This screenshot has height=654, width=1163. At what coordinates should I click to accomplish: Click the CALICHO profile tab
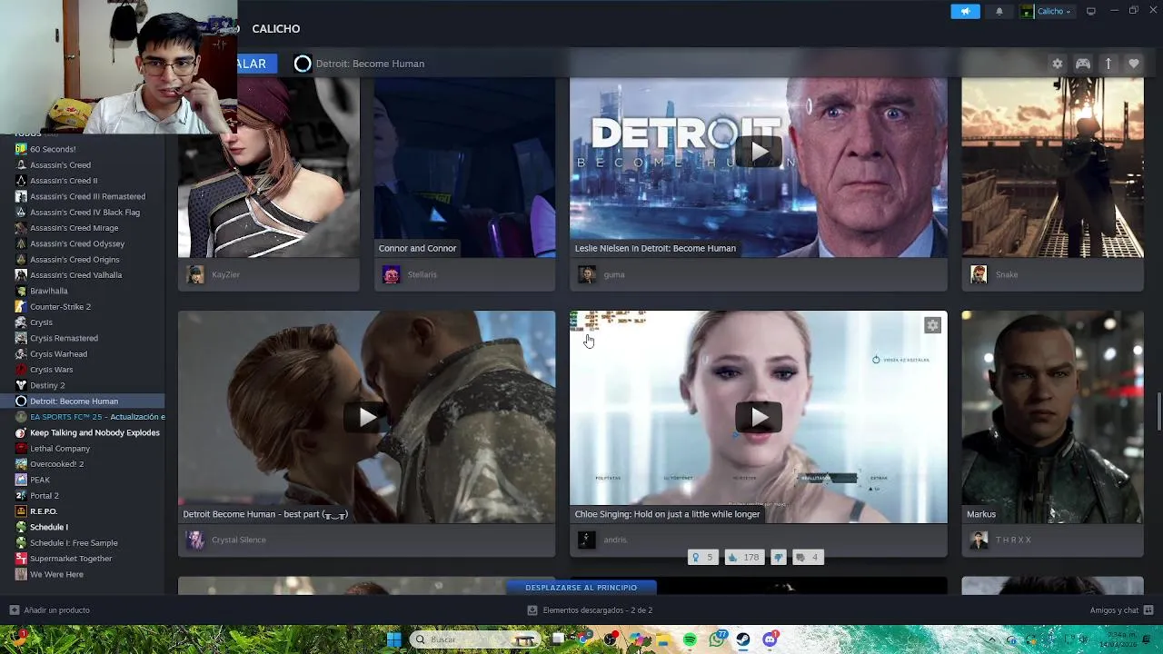point(276,29)
